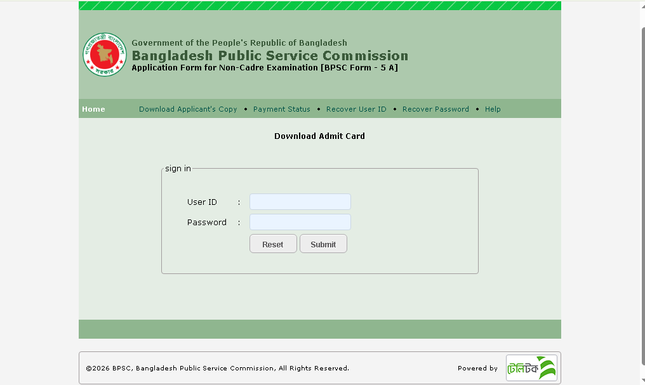Screen dimensions: 645x385
Task: Click the Teletalk logo in the footer
Action: [x=531, y=368]
